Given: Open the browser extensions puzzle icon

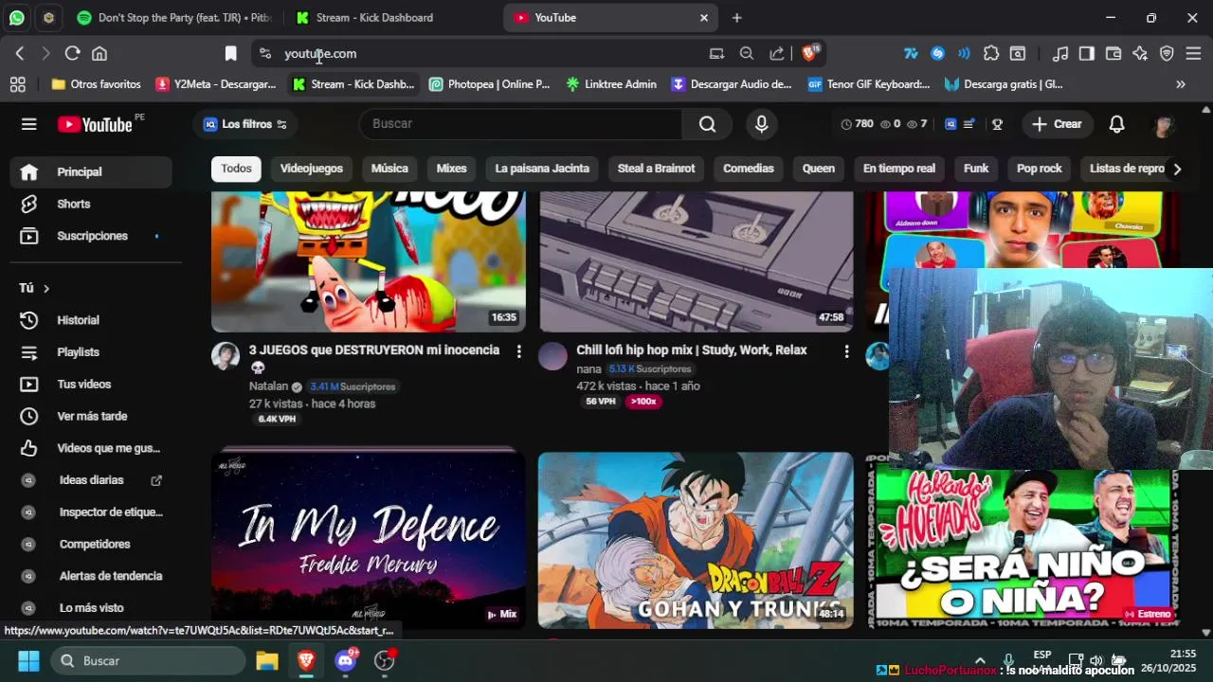Looking at the screenshot, I should point(991,54).
